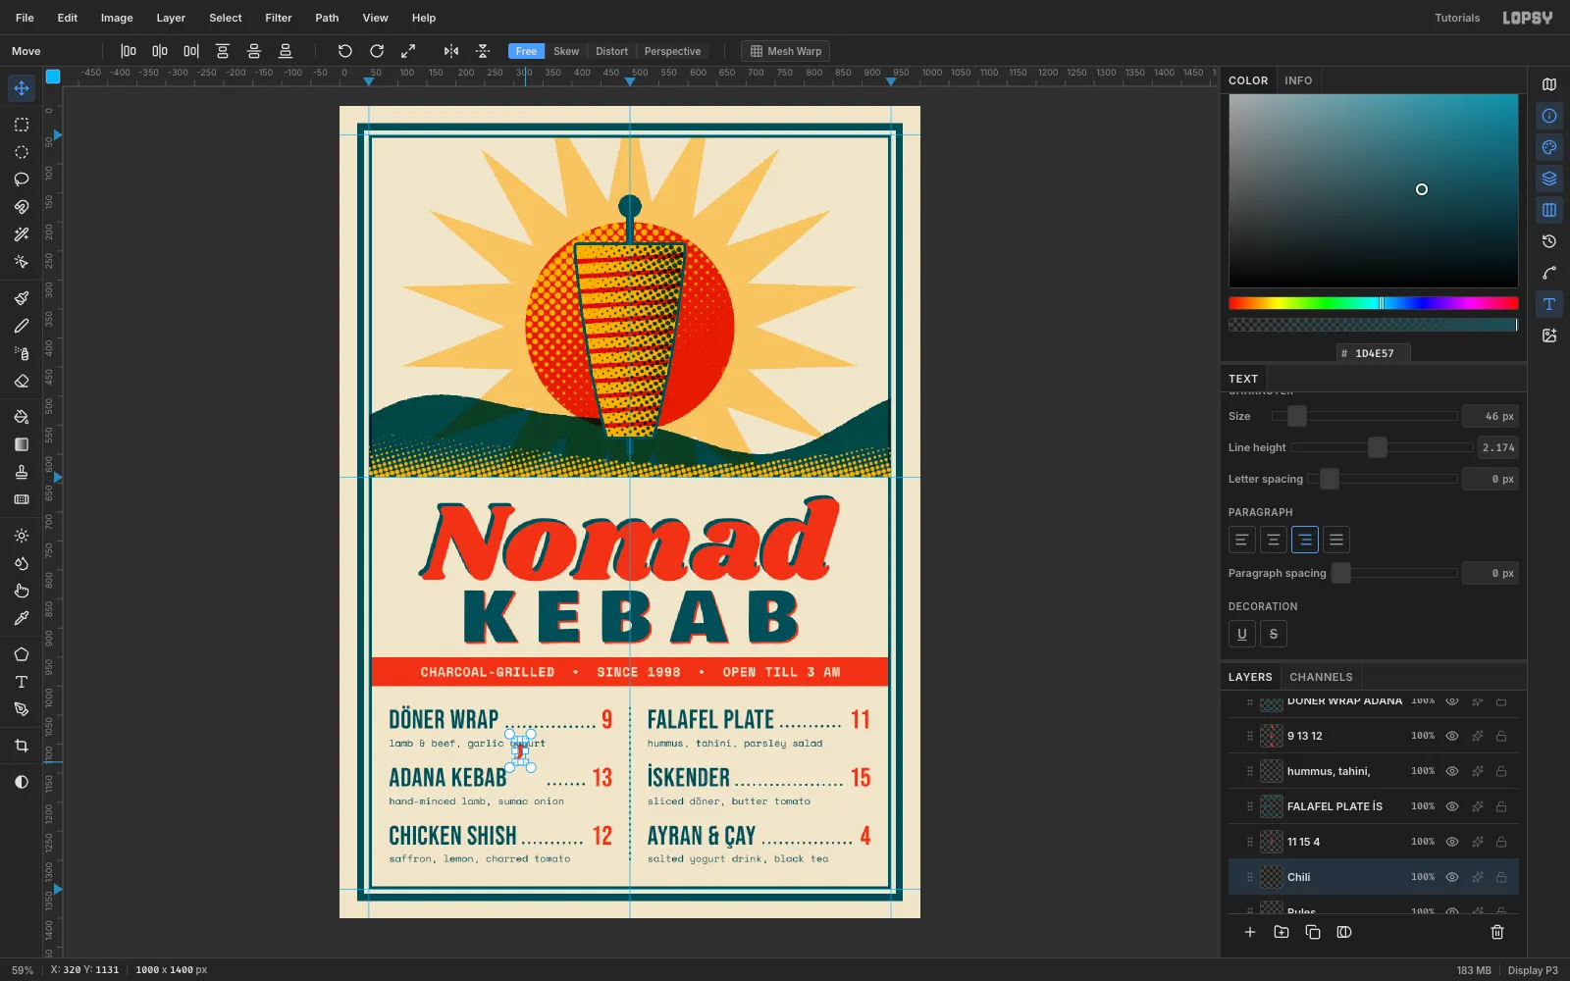This screenshot has height=981, width=1570.
Task: Select the Pencil tool
Action: (x=22, y=326)
